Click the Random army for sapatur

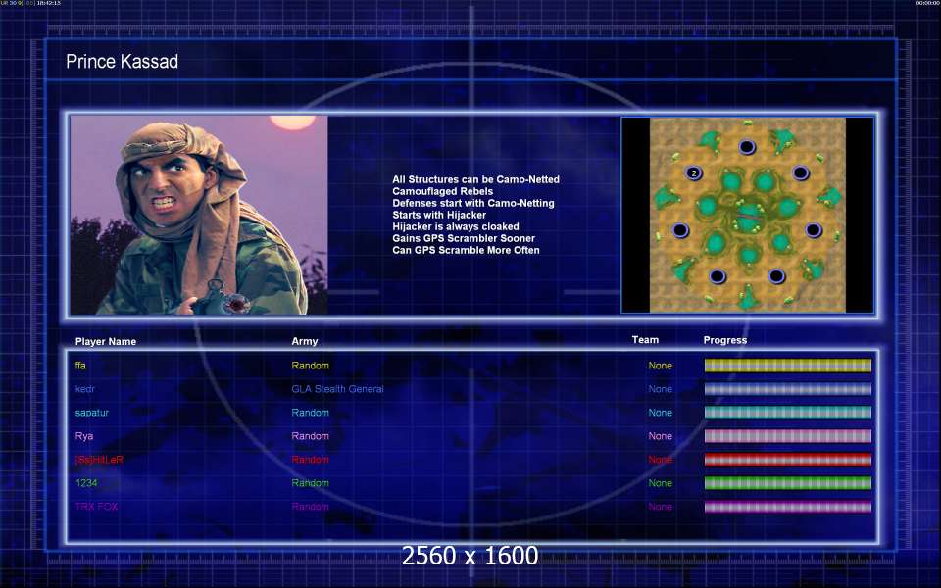click(311, 413)
